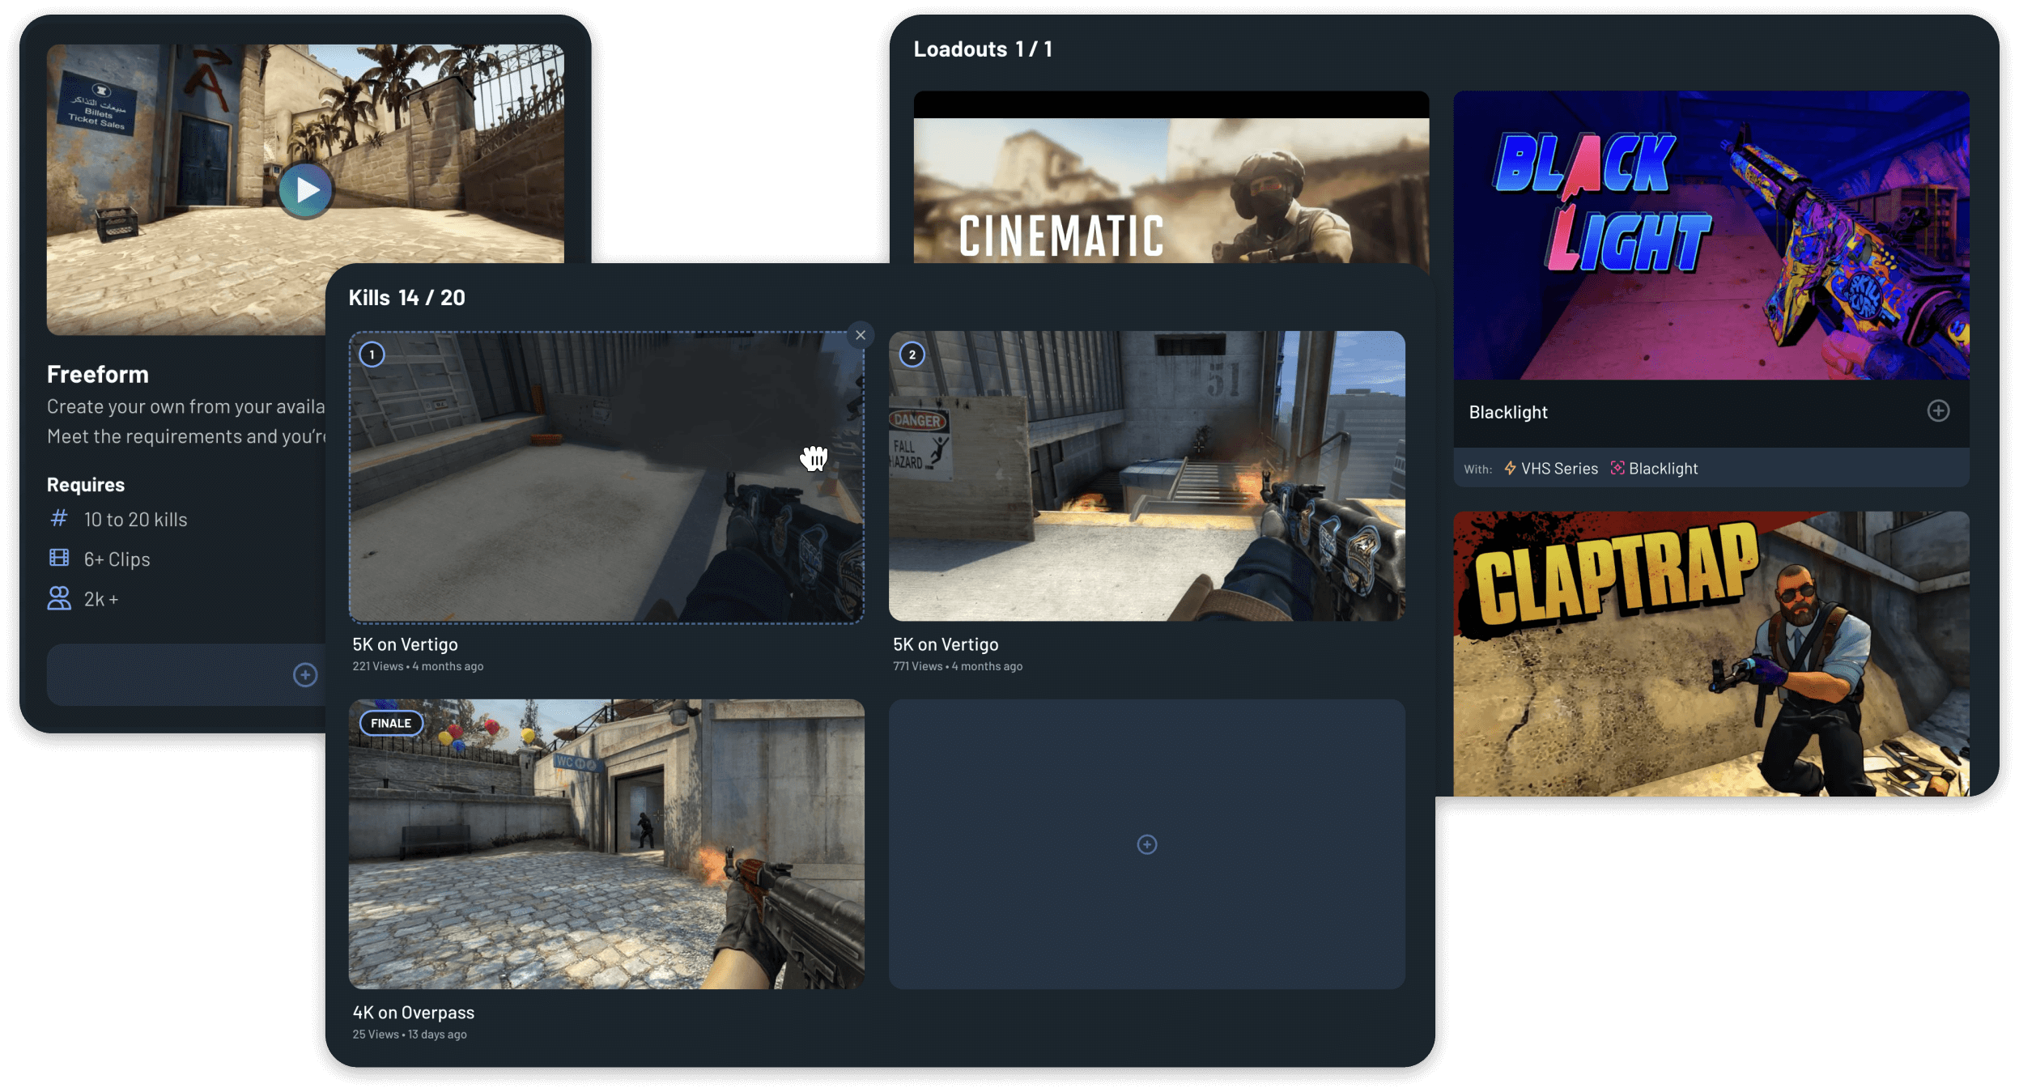The height and width of the screenshot is (1092, 2019).
Task: Click the 221 Views label
Action: tap(376, 665)
